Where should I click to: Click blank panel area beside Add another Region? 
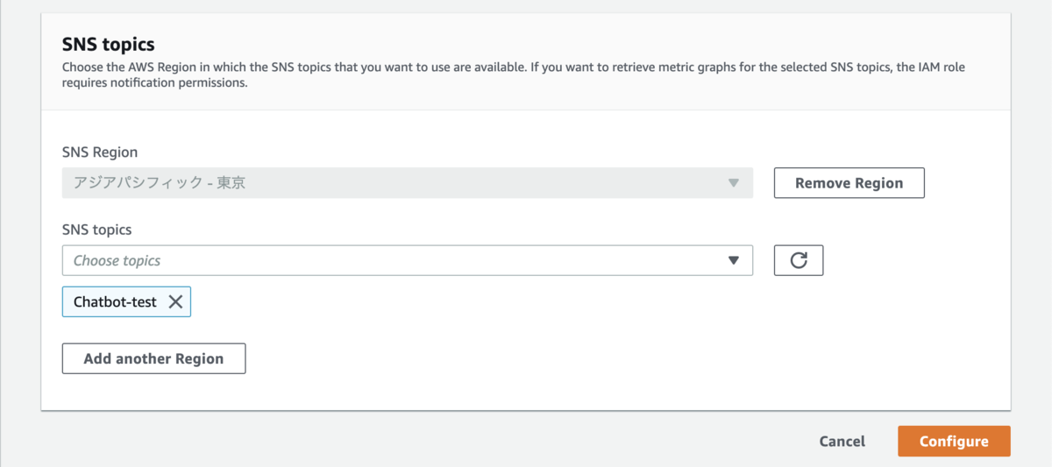pos(614,359)
